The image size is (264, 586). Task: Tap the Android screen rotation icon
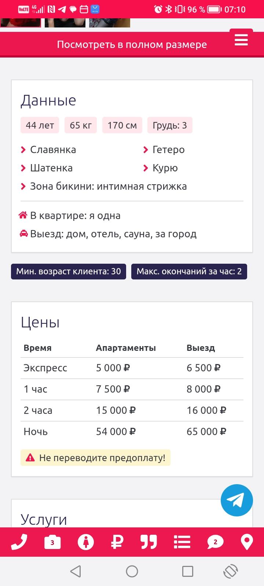tap(231, 571)
